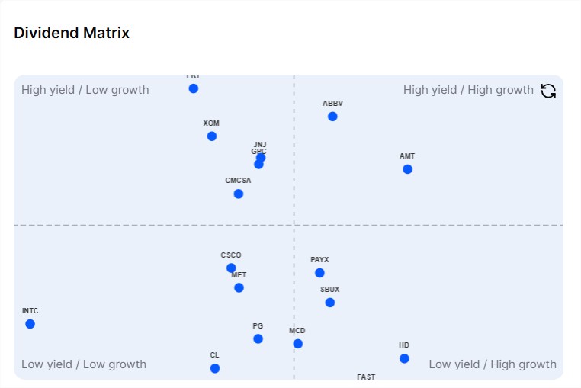The width and height of the screenshot is (581, 388).
Task: Click the PAYX dot in chart
Action: pos(319,273)
